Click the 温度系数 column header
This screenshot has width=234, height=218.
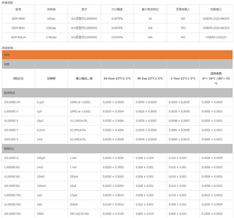point(216,78)
